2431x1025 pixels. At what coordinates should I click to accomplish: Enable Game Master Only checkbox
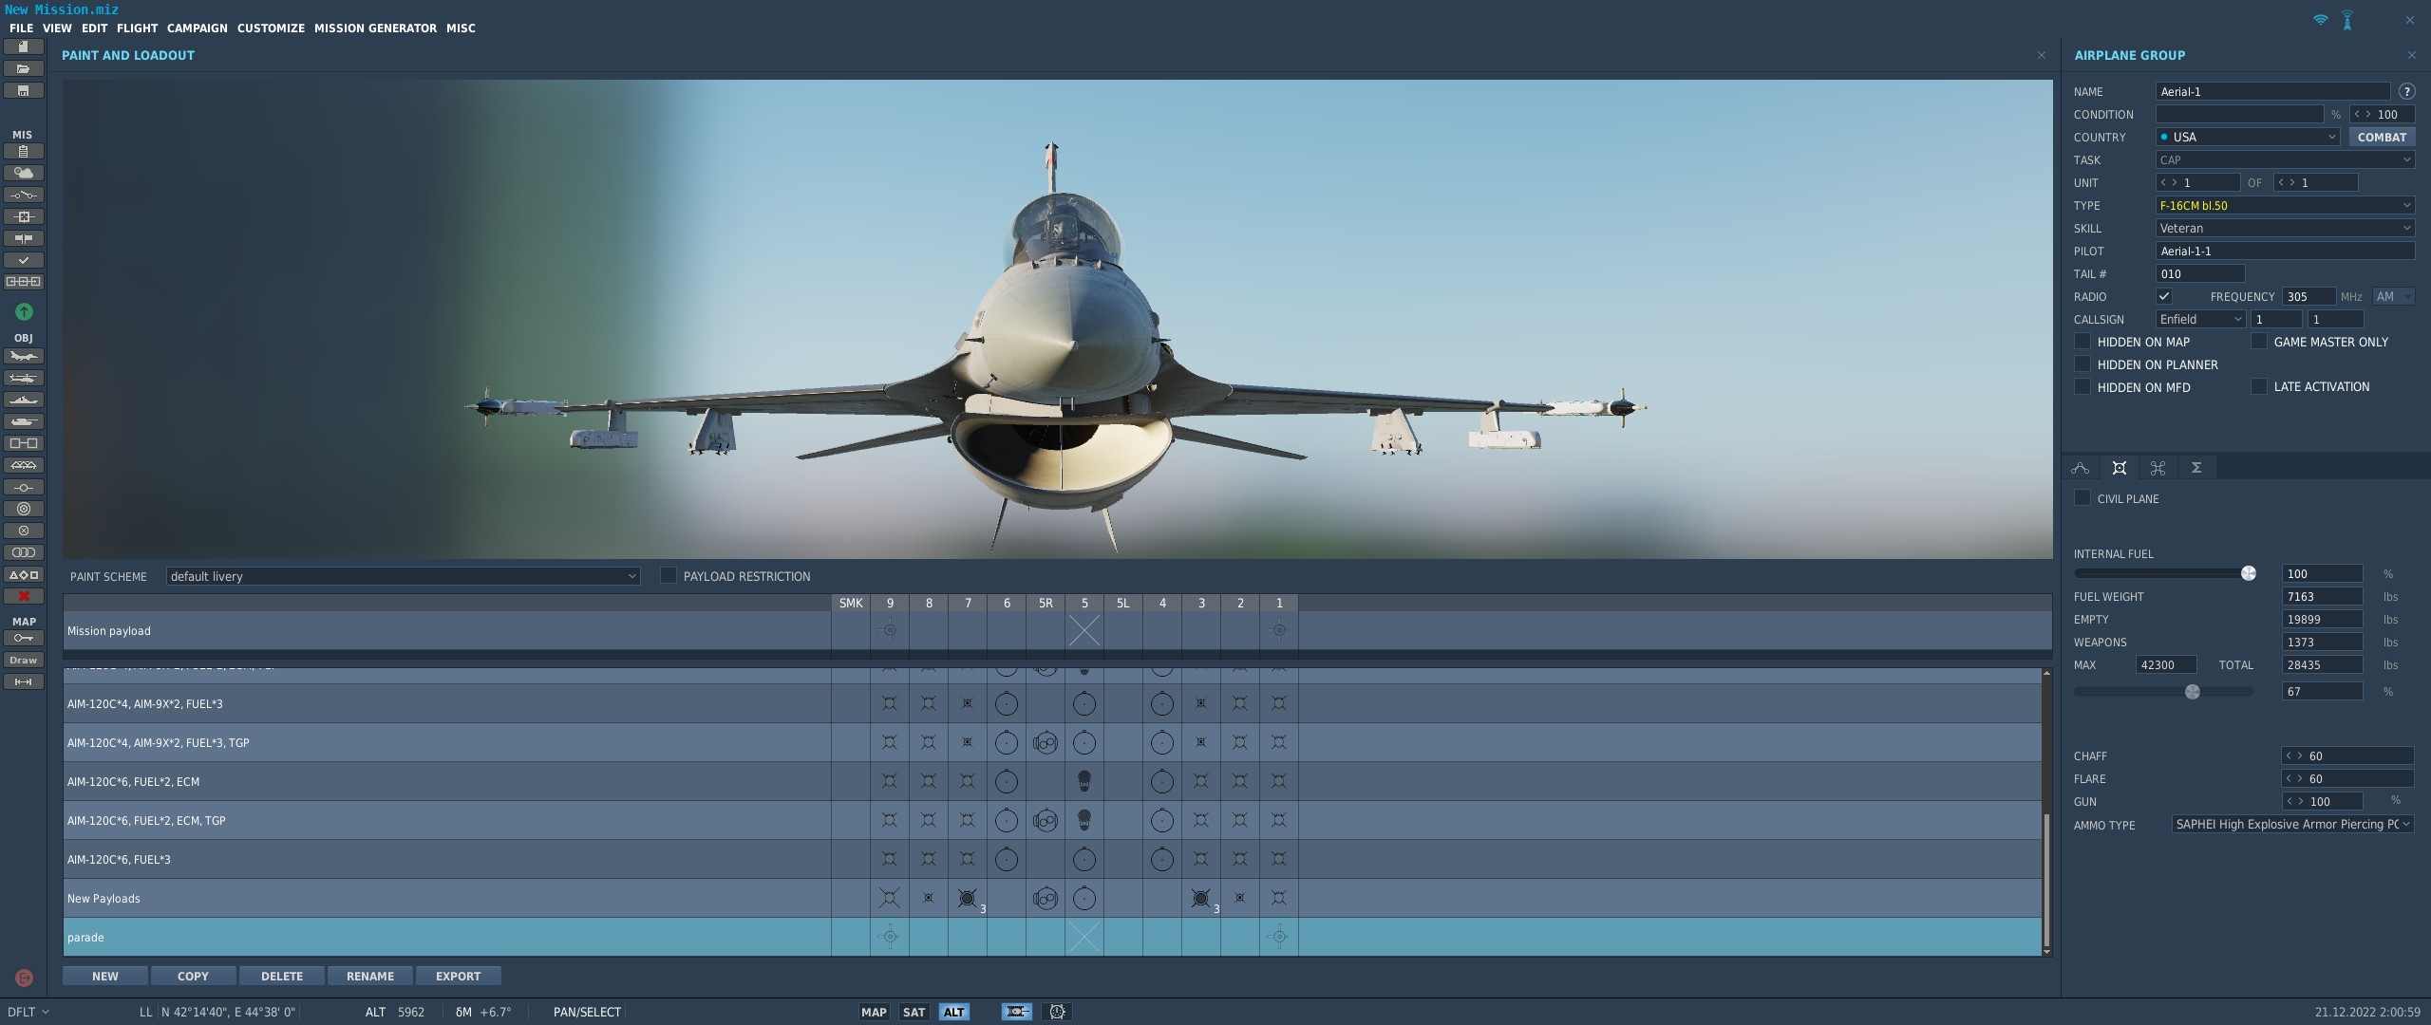(2259, 341)
